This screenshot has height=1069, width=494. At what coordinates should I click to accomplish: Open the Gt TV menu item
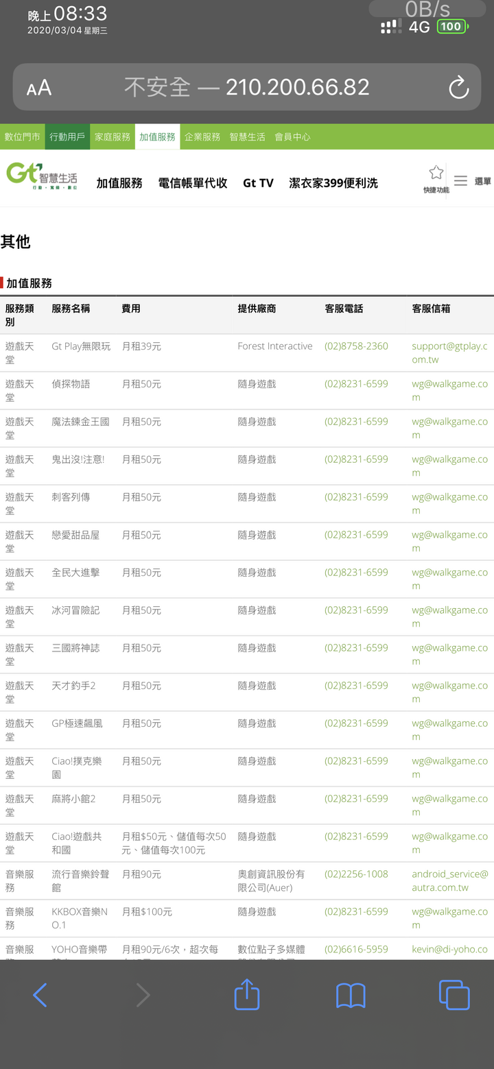pyautogui.click(x=258, y=183)
